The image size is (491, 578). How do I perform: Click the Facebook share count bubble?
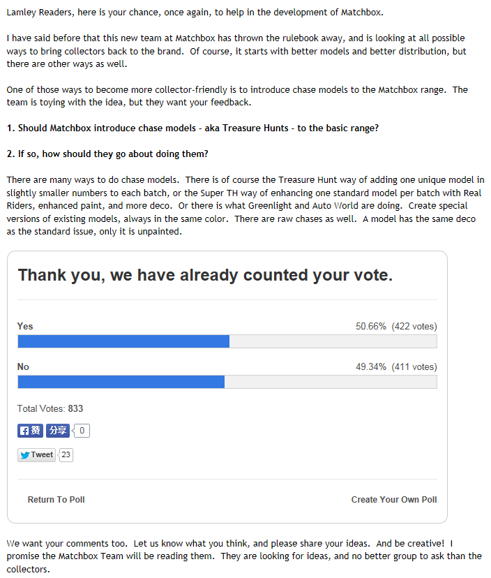coord(82,431)
